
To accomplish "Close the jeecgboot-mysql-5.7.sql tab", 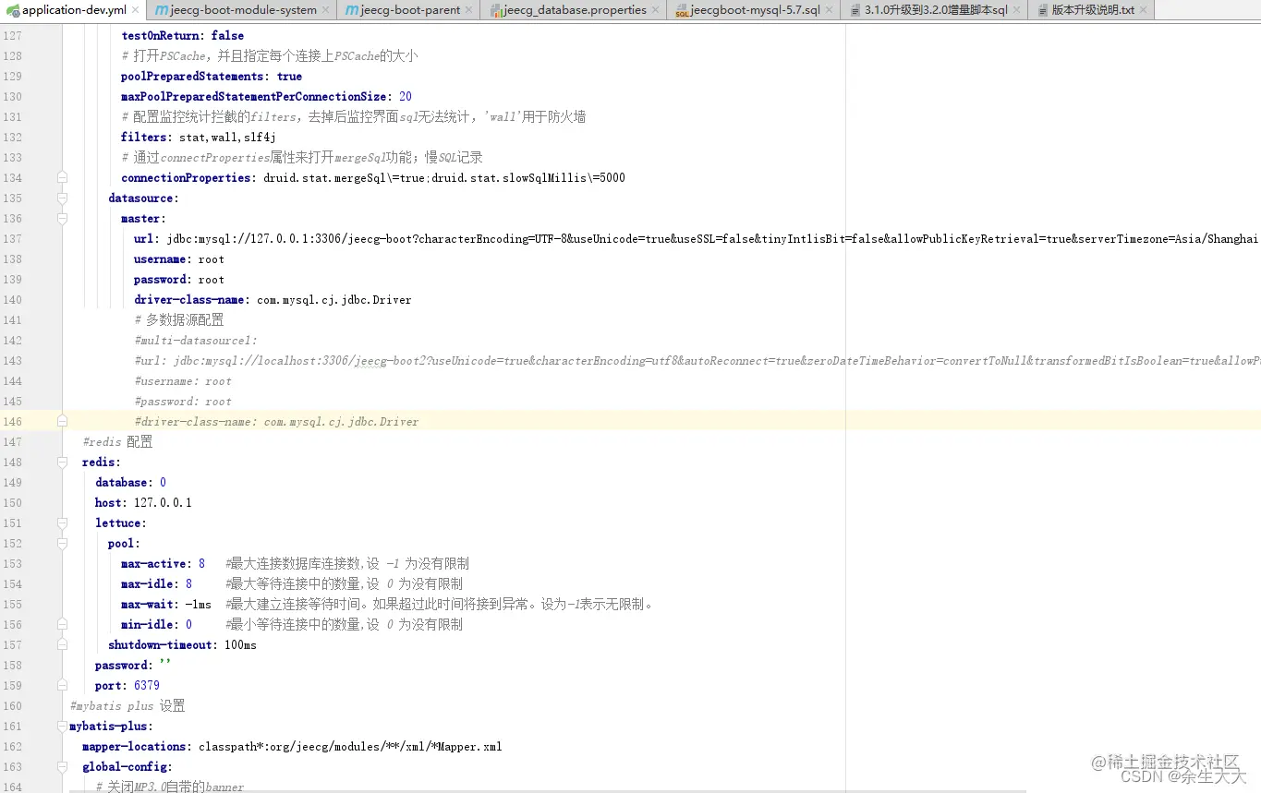I will click(829, 10).
